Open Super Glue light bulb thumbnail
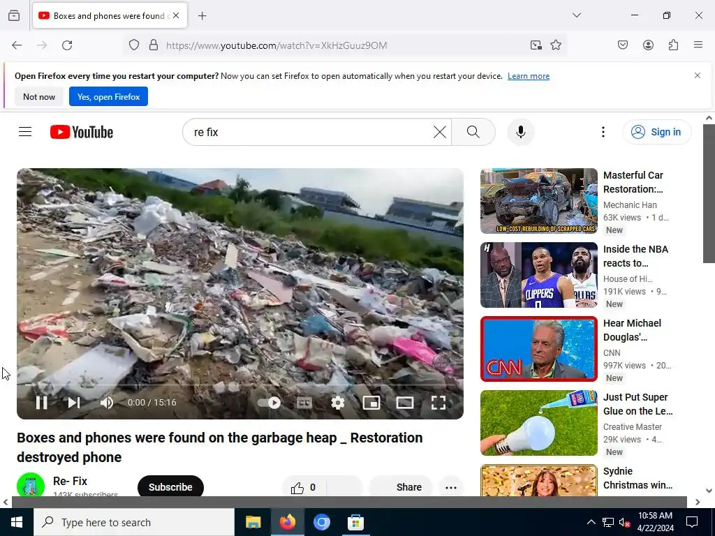The width and height of the screenshot is (715, 536). (538, 423)
